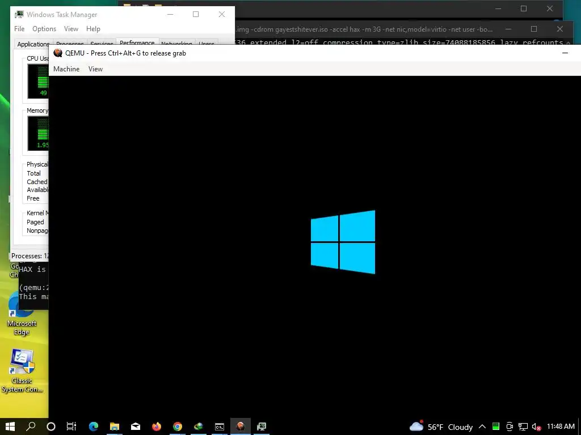Open the weather widget 56°F Cloudy
Screen dimensions: 581x435
point(441,427)
